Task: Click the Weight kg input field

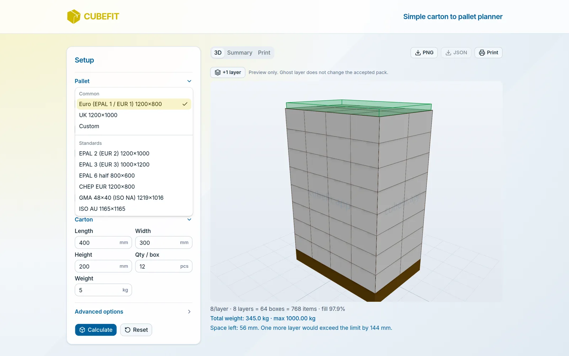Action: pos(103,290)
